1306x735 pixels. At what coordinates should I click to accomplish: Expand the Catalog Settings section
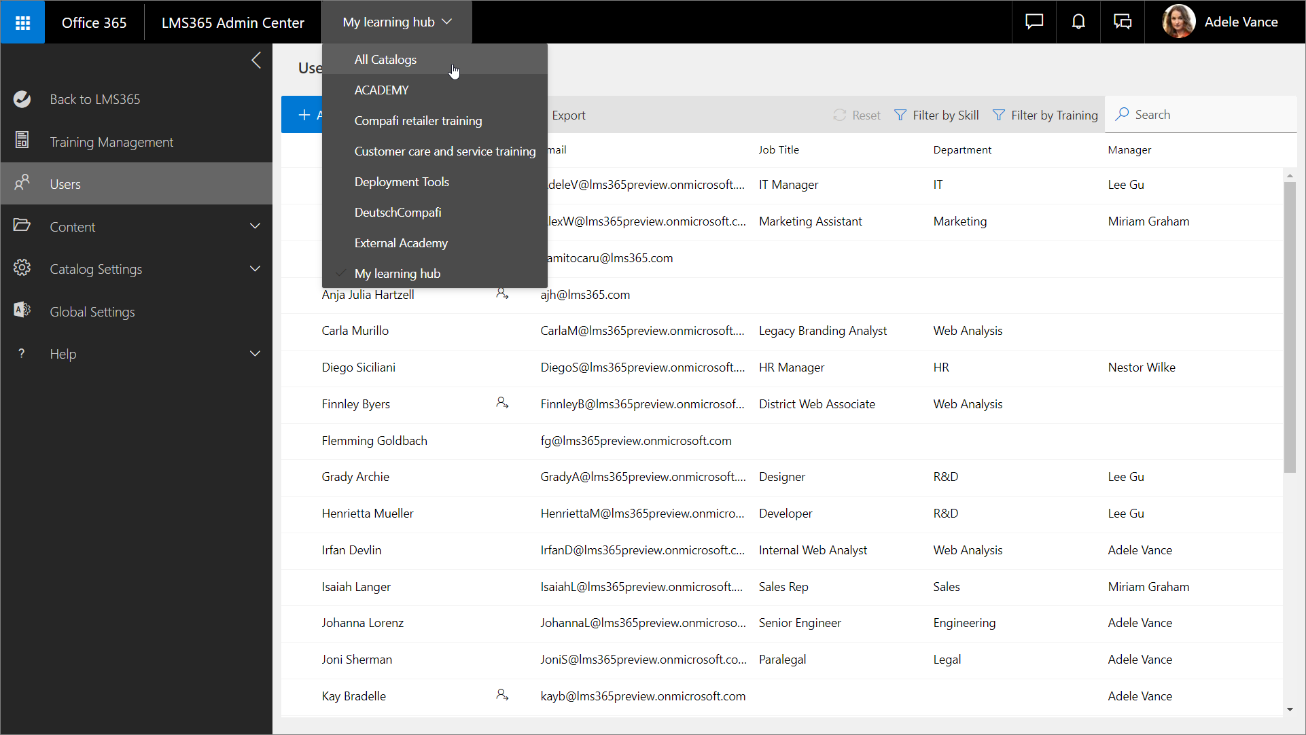(x=255, y=269)
